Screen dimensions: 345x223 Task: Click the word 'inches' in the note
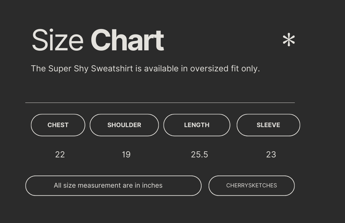pyautogui.click(x=152, y=185)
